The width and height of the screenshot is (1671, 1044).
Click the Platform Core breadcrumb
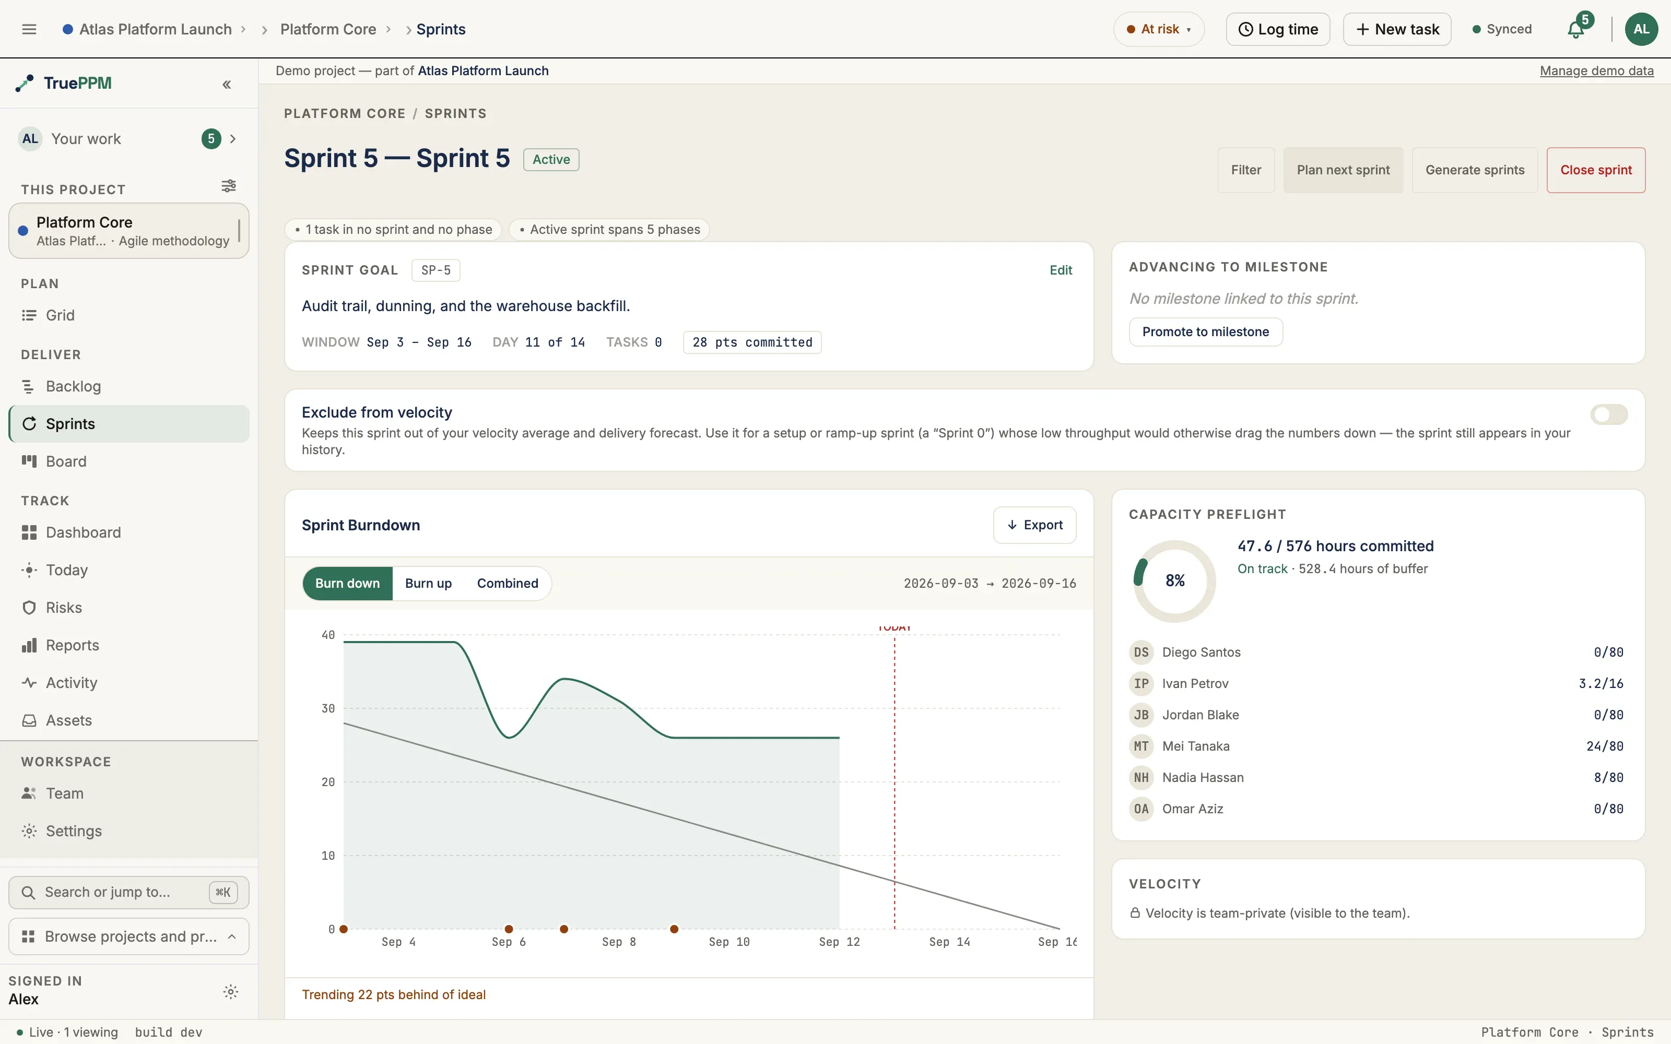328,29
